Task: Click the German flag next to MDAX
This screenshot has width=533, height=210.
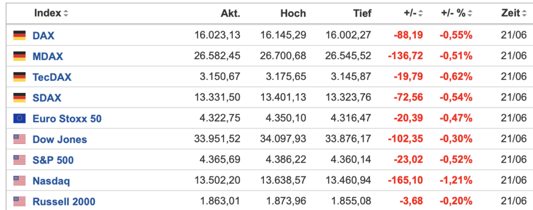Action: click(19, 56)
